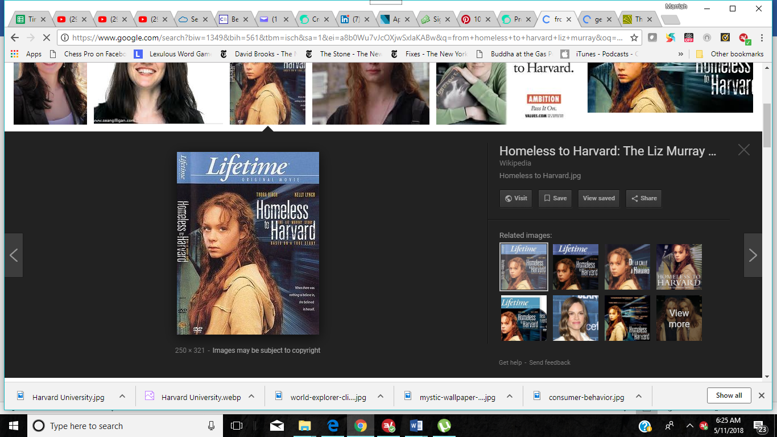
Task: Click the Send feedback link
Action: (x=549, y=362)
